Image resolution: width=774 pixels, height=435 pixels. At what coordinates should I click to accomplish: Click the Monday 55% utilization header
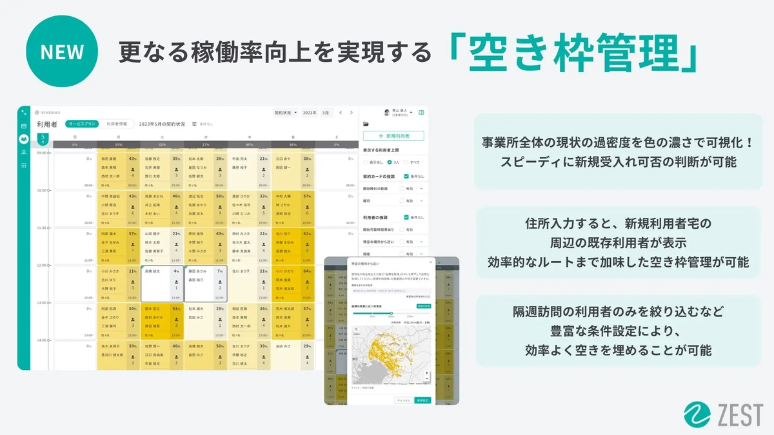(118, 145)
